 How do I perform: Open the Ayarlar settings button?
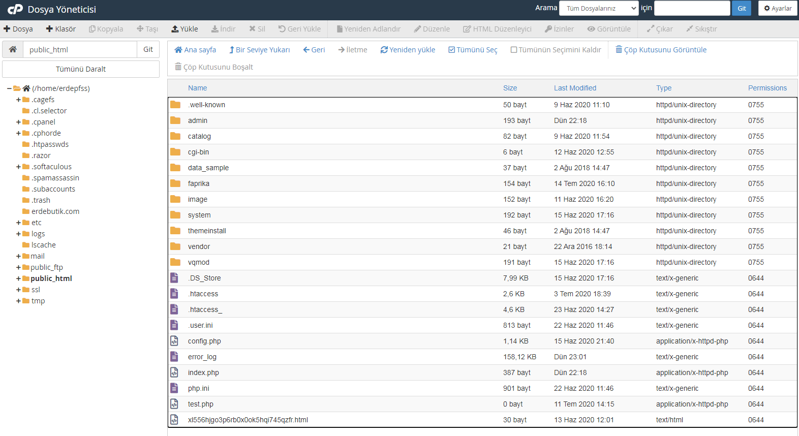[x=778, y=8]
